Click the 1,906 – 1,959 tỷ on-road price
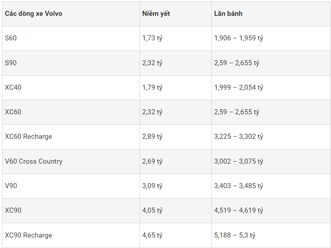Screen dimensions: 331x248 (x=239, y=38)
